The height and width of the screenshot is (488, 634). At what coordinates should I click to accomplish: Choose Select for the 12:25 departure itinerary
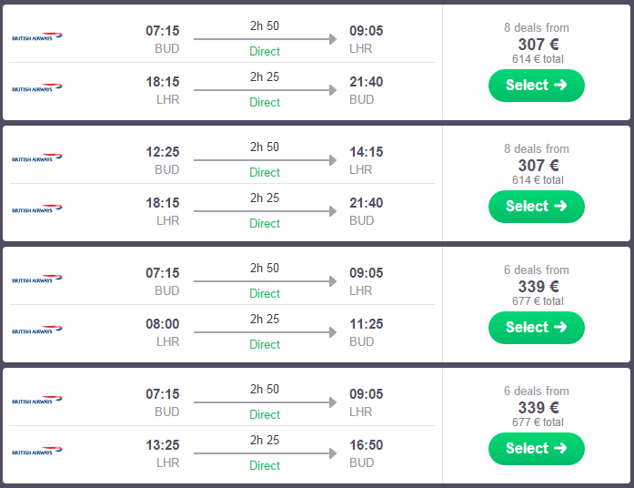(536, 207)
